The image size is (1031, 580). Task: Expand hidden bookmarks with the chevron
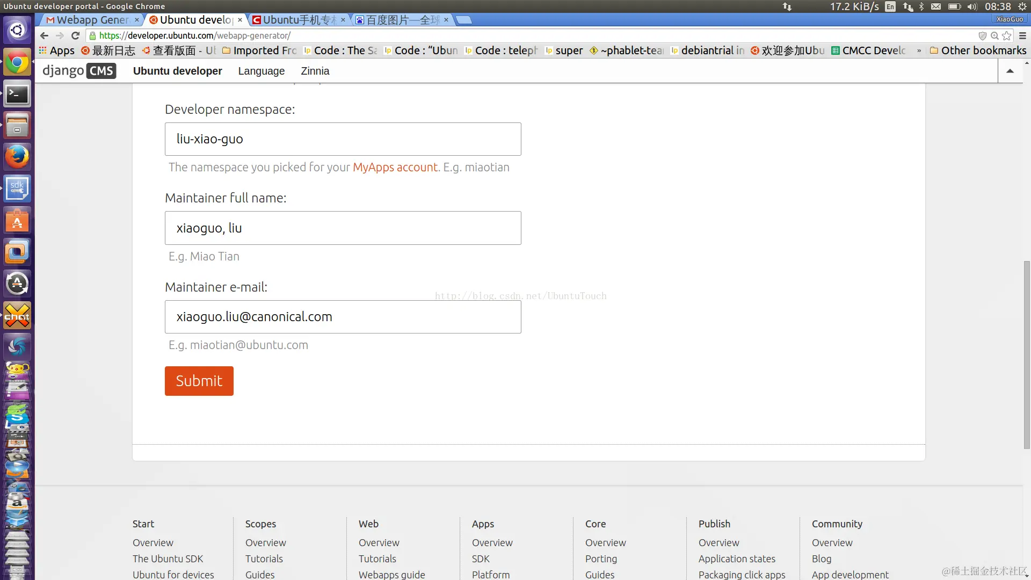click(919, 50)
